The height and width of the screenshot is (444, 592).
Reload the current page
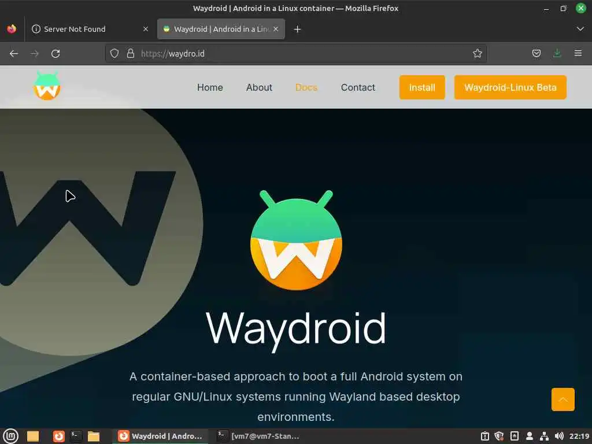[x=55, y=54]
